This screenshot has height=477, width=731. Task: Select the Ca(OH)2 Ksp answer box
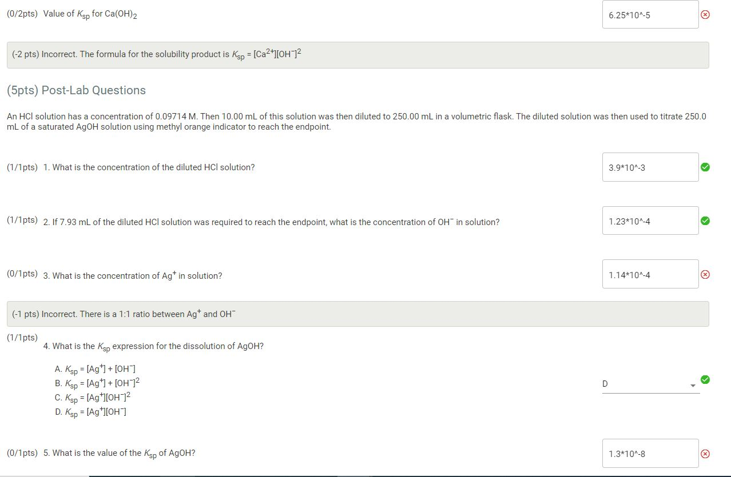click(x=650, y=14)
